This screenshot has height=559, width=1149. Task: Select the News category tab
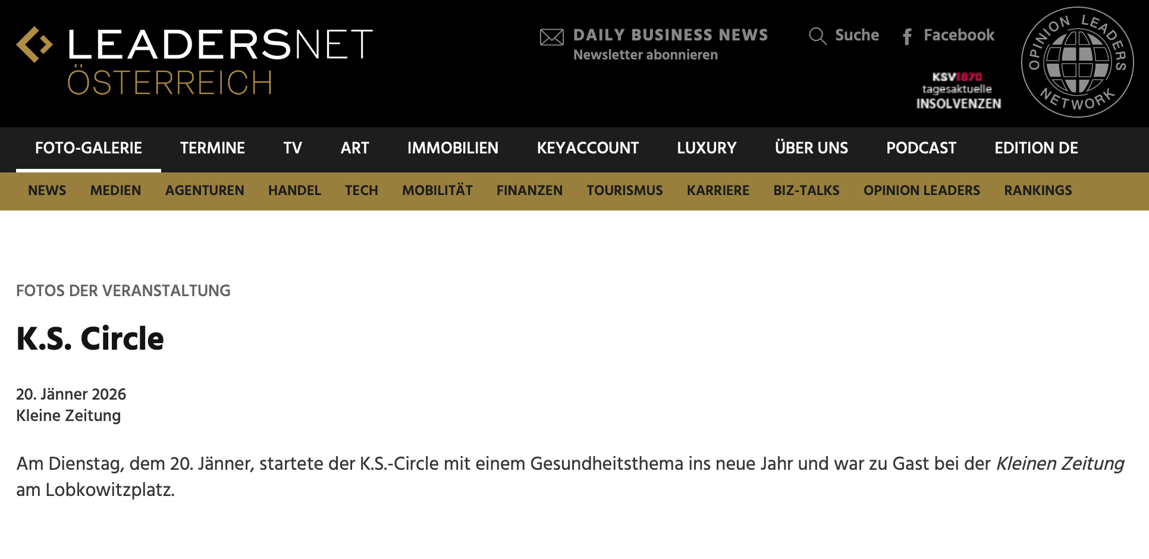pos(47,191)
